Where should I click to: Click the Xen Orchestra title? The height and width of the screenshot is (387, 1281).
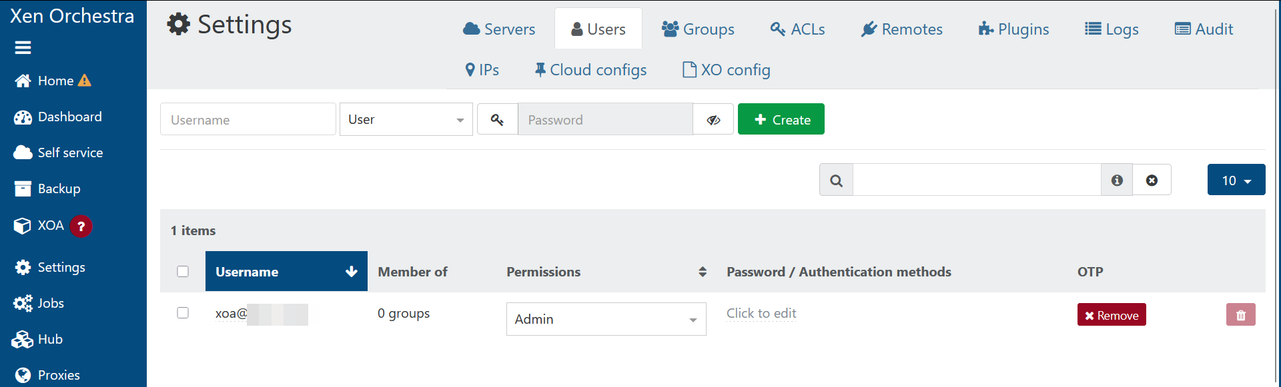pos(72,16)
